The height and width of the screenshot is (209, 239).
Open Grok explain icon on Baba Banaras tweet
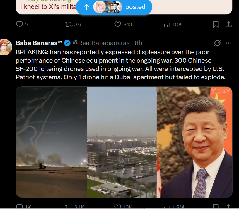tap(217, 43)
